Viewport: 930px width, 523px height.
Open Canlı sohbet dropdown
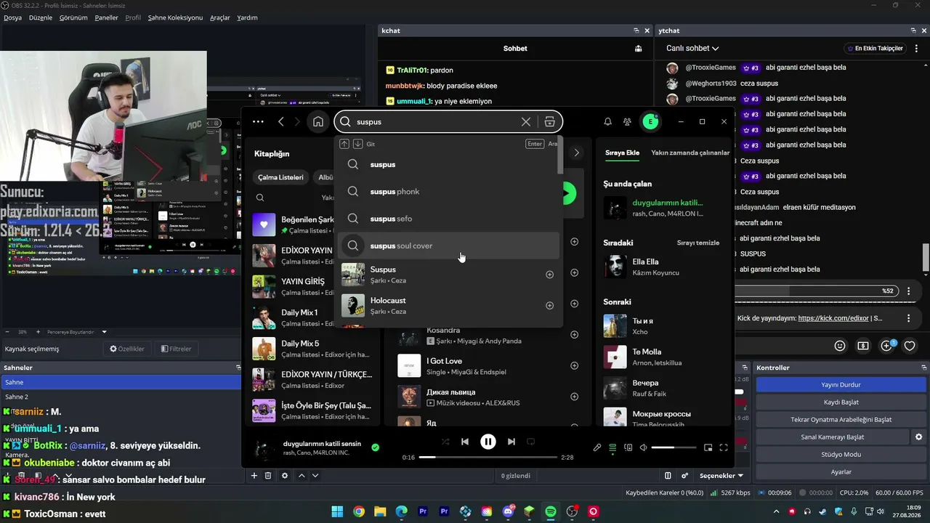pos(692,49)
